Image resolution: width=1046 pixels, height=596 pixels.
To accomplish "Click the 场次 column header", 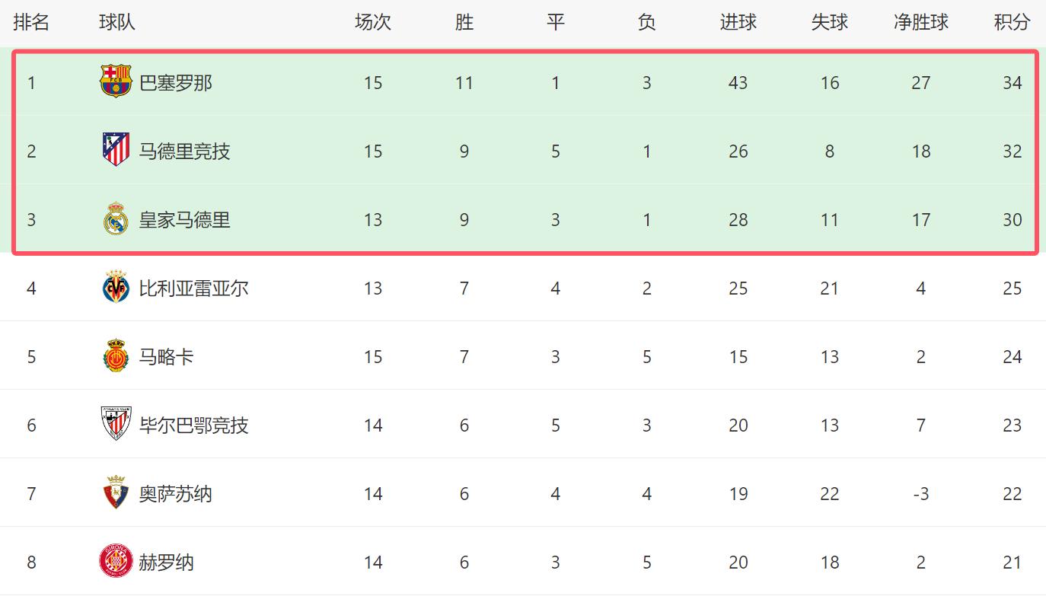I will (x=372, y=22).
